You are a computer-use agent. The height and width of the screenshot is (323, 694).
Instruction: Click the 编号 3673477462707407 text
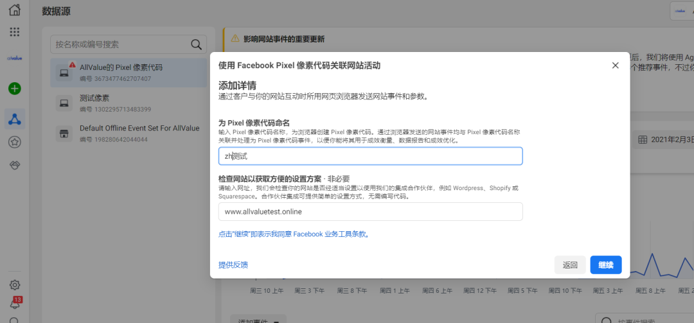(x=115, y=79)
